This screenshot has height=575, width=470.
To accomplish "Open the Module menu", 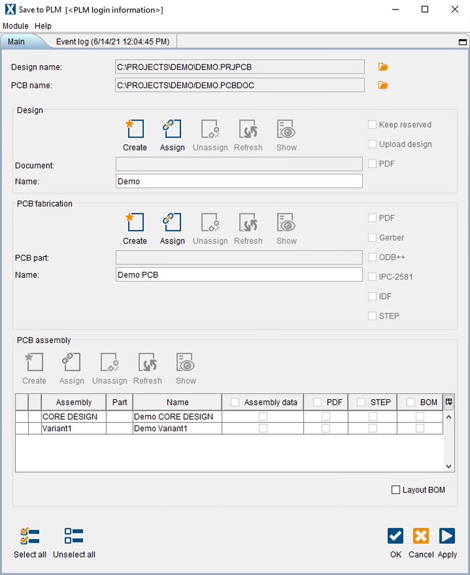I will click(16, 26).
